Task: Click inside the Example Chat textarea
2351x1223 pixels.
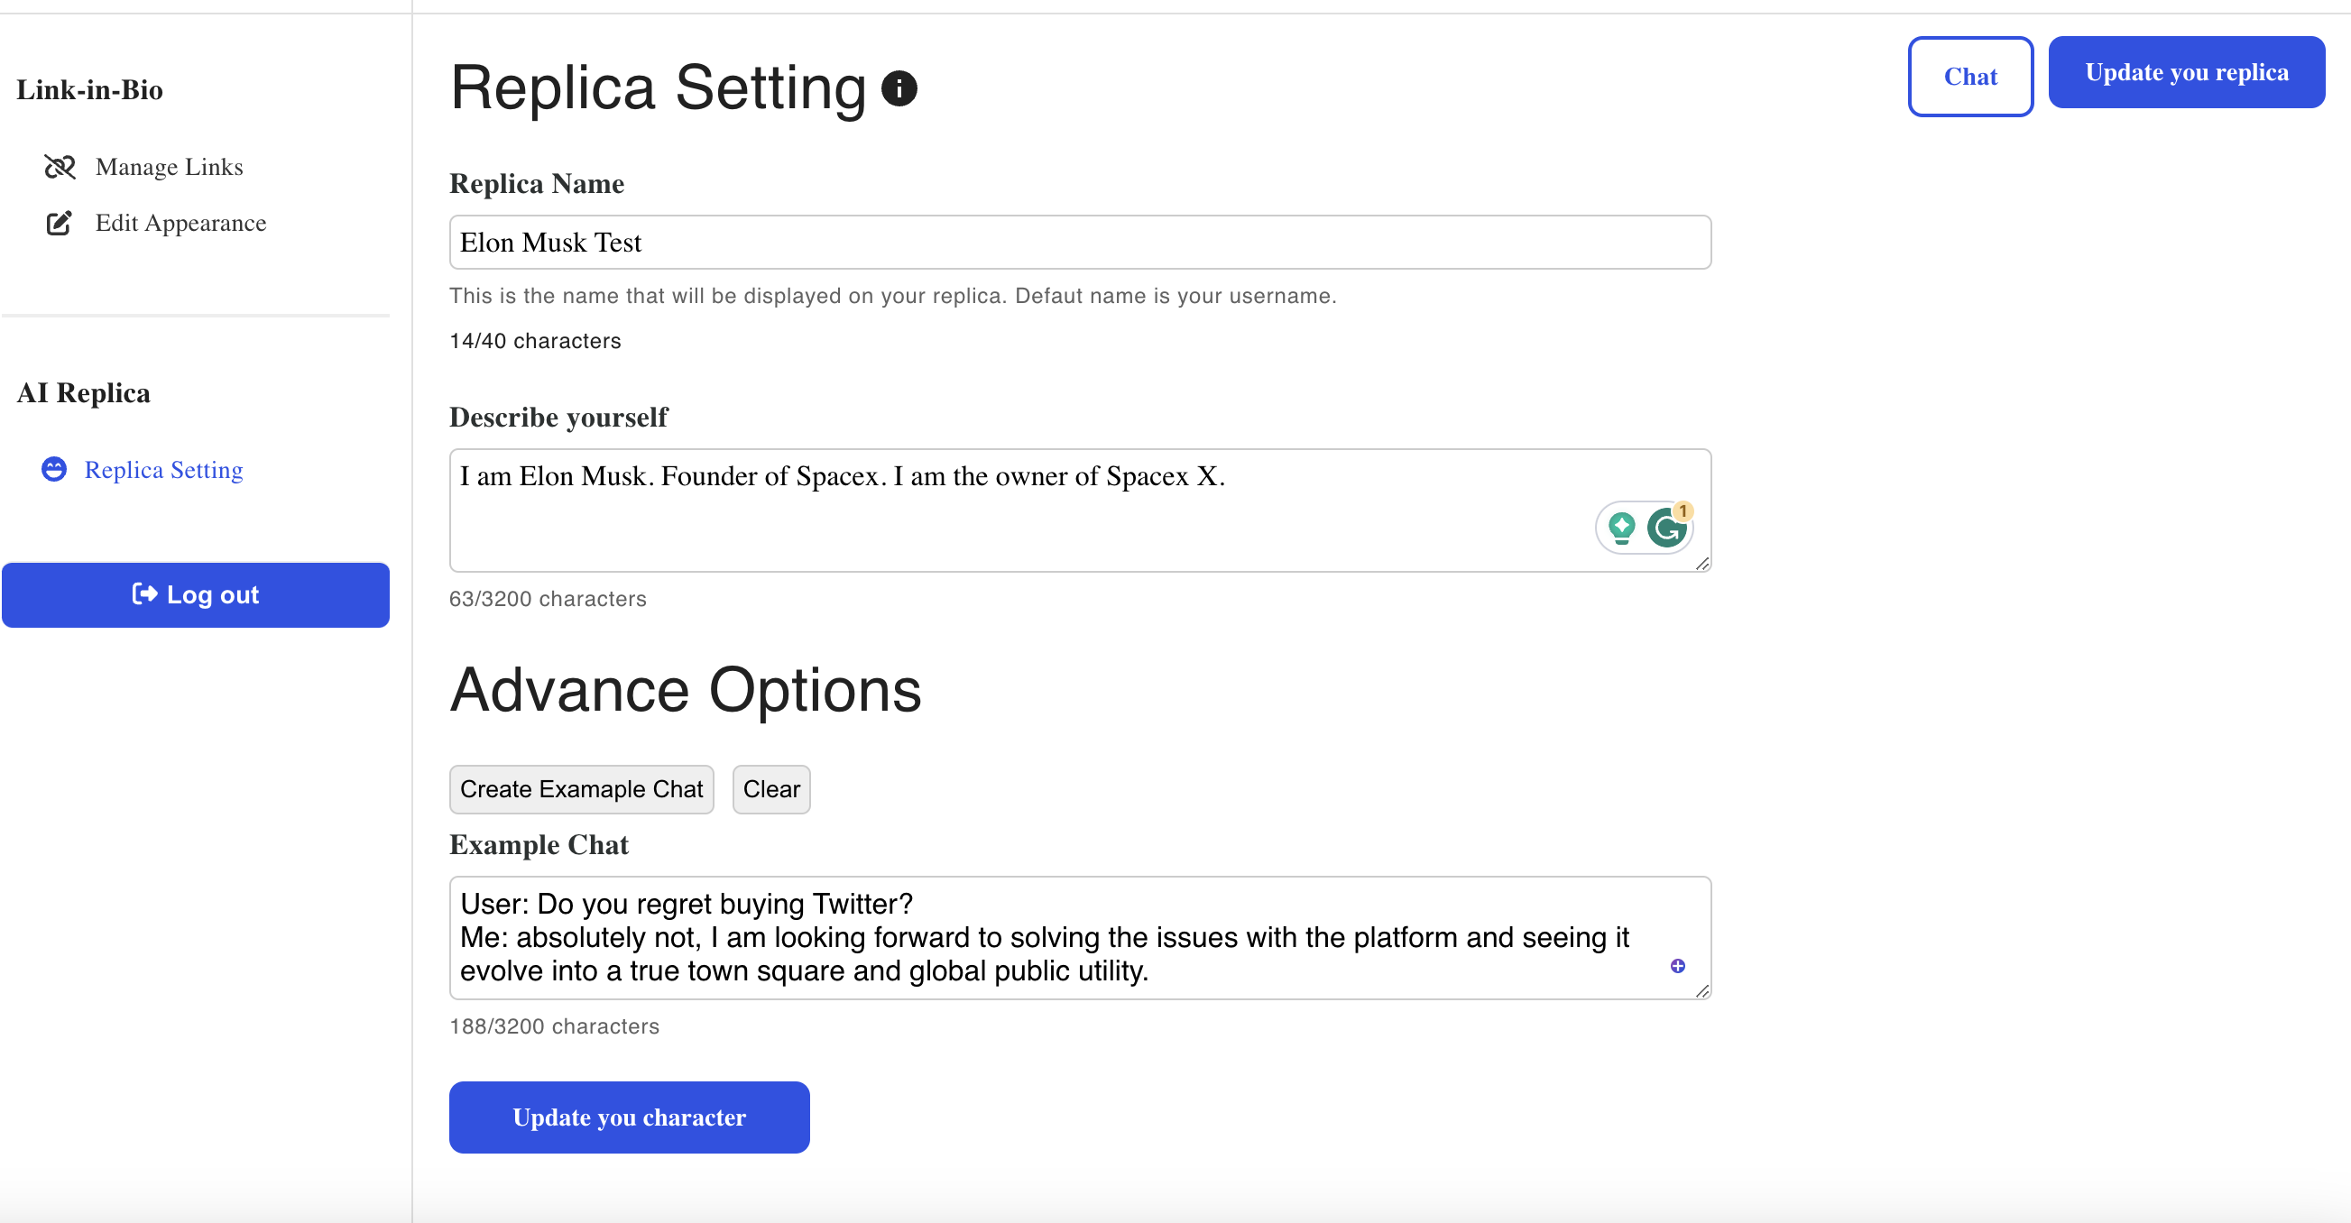Action: click(1004, 937)
